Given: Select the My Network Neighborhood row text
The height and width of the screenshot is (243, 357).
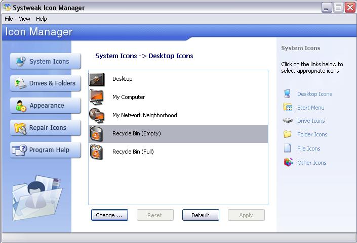Looking at the screenshot, I should (x=145, y=115).
